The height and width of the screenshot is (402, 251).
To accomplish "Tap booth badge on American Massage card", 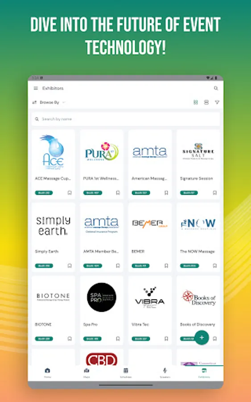I will point(141,193).
